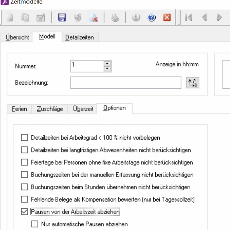Click the translate icon next to Bezeichnung
The image size is (230, 230).
pyautogui.click(x=193, y=83)
